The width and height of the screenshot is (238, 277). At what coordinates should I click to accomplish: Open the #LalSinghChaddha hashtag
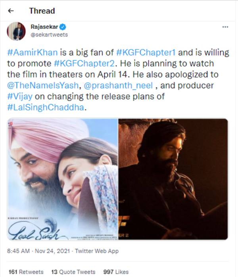pos(46,107)
